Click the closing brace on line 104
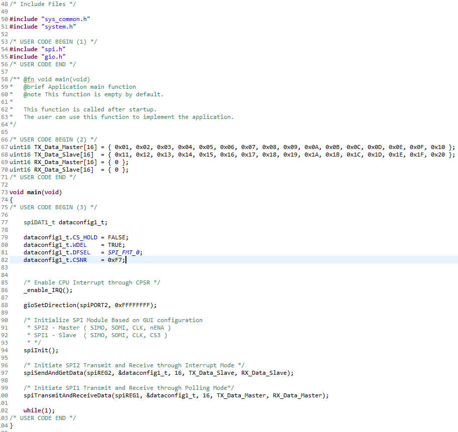 [x=12, y=425]
